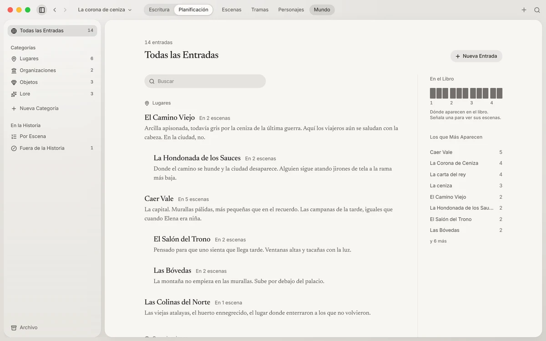Select the Objetos category

pos(52,82)
